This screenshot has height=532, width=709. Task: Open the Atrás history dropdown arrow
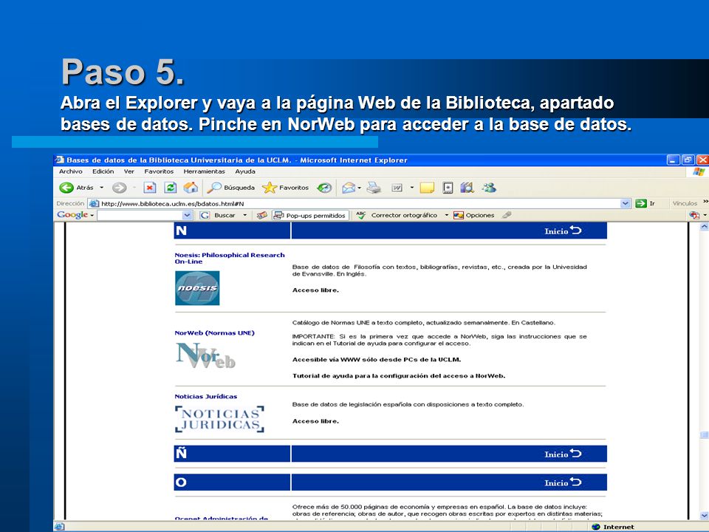coord(102,187)
